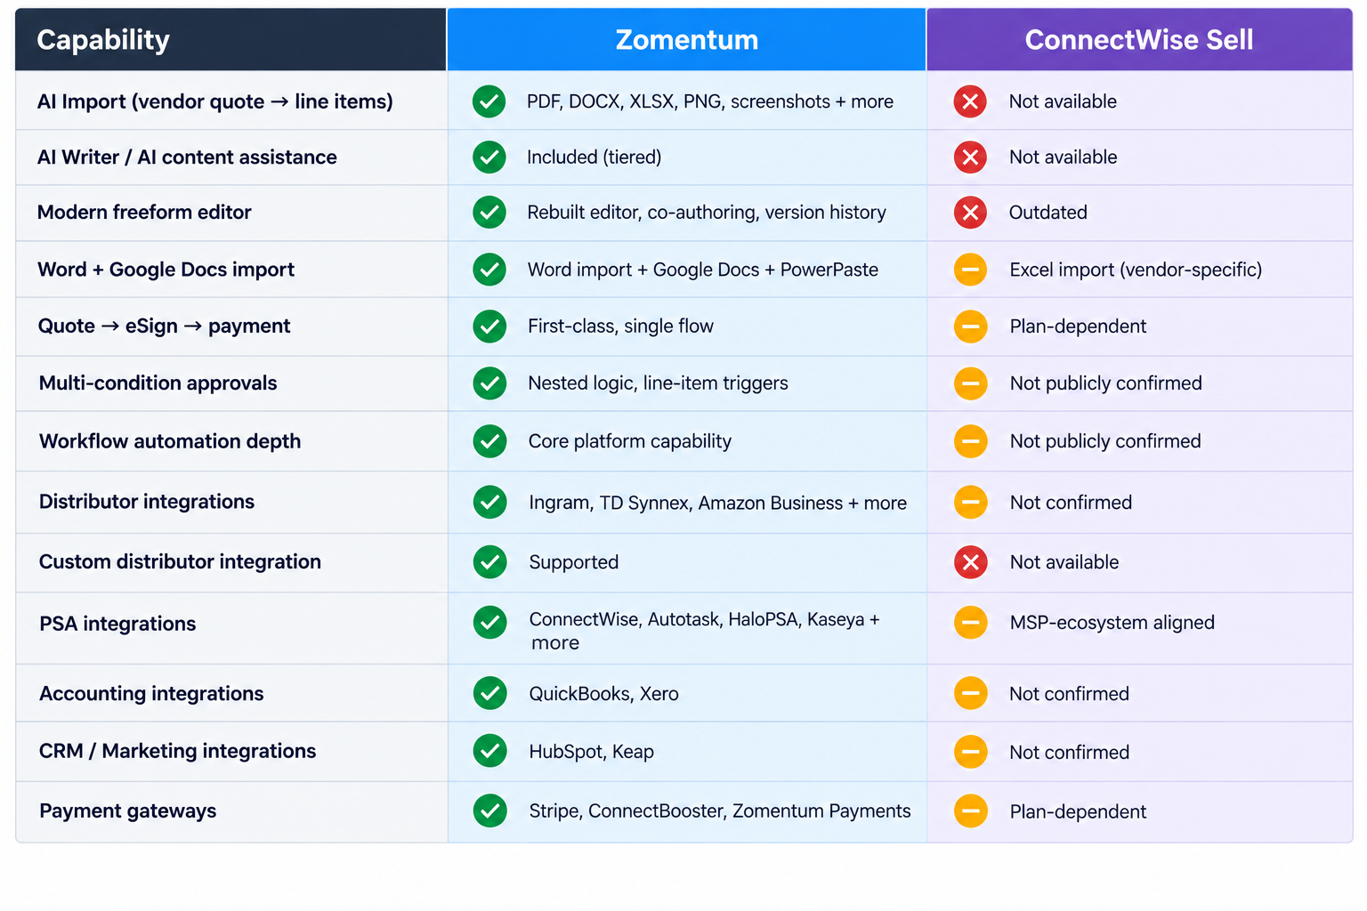
Task: Click the Workflow automation depth label
Action: 170,441
